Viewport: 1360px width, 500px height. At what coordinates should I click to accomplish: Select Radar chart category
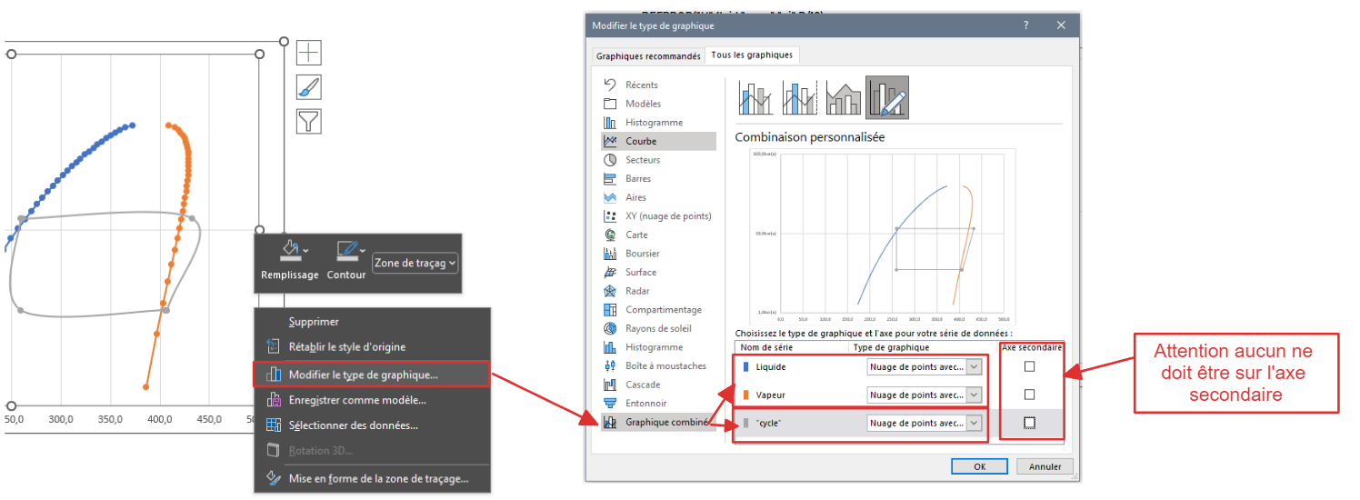click(x=637, y=291)
